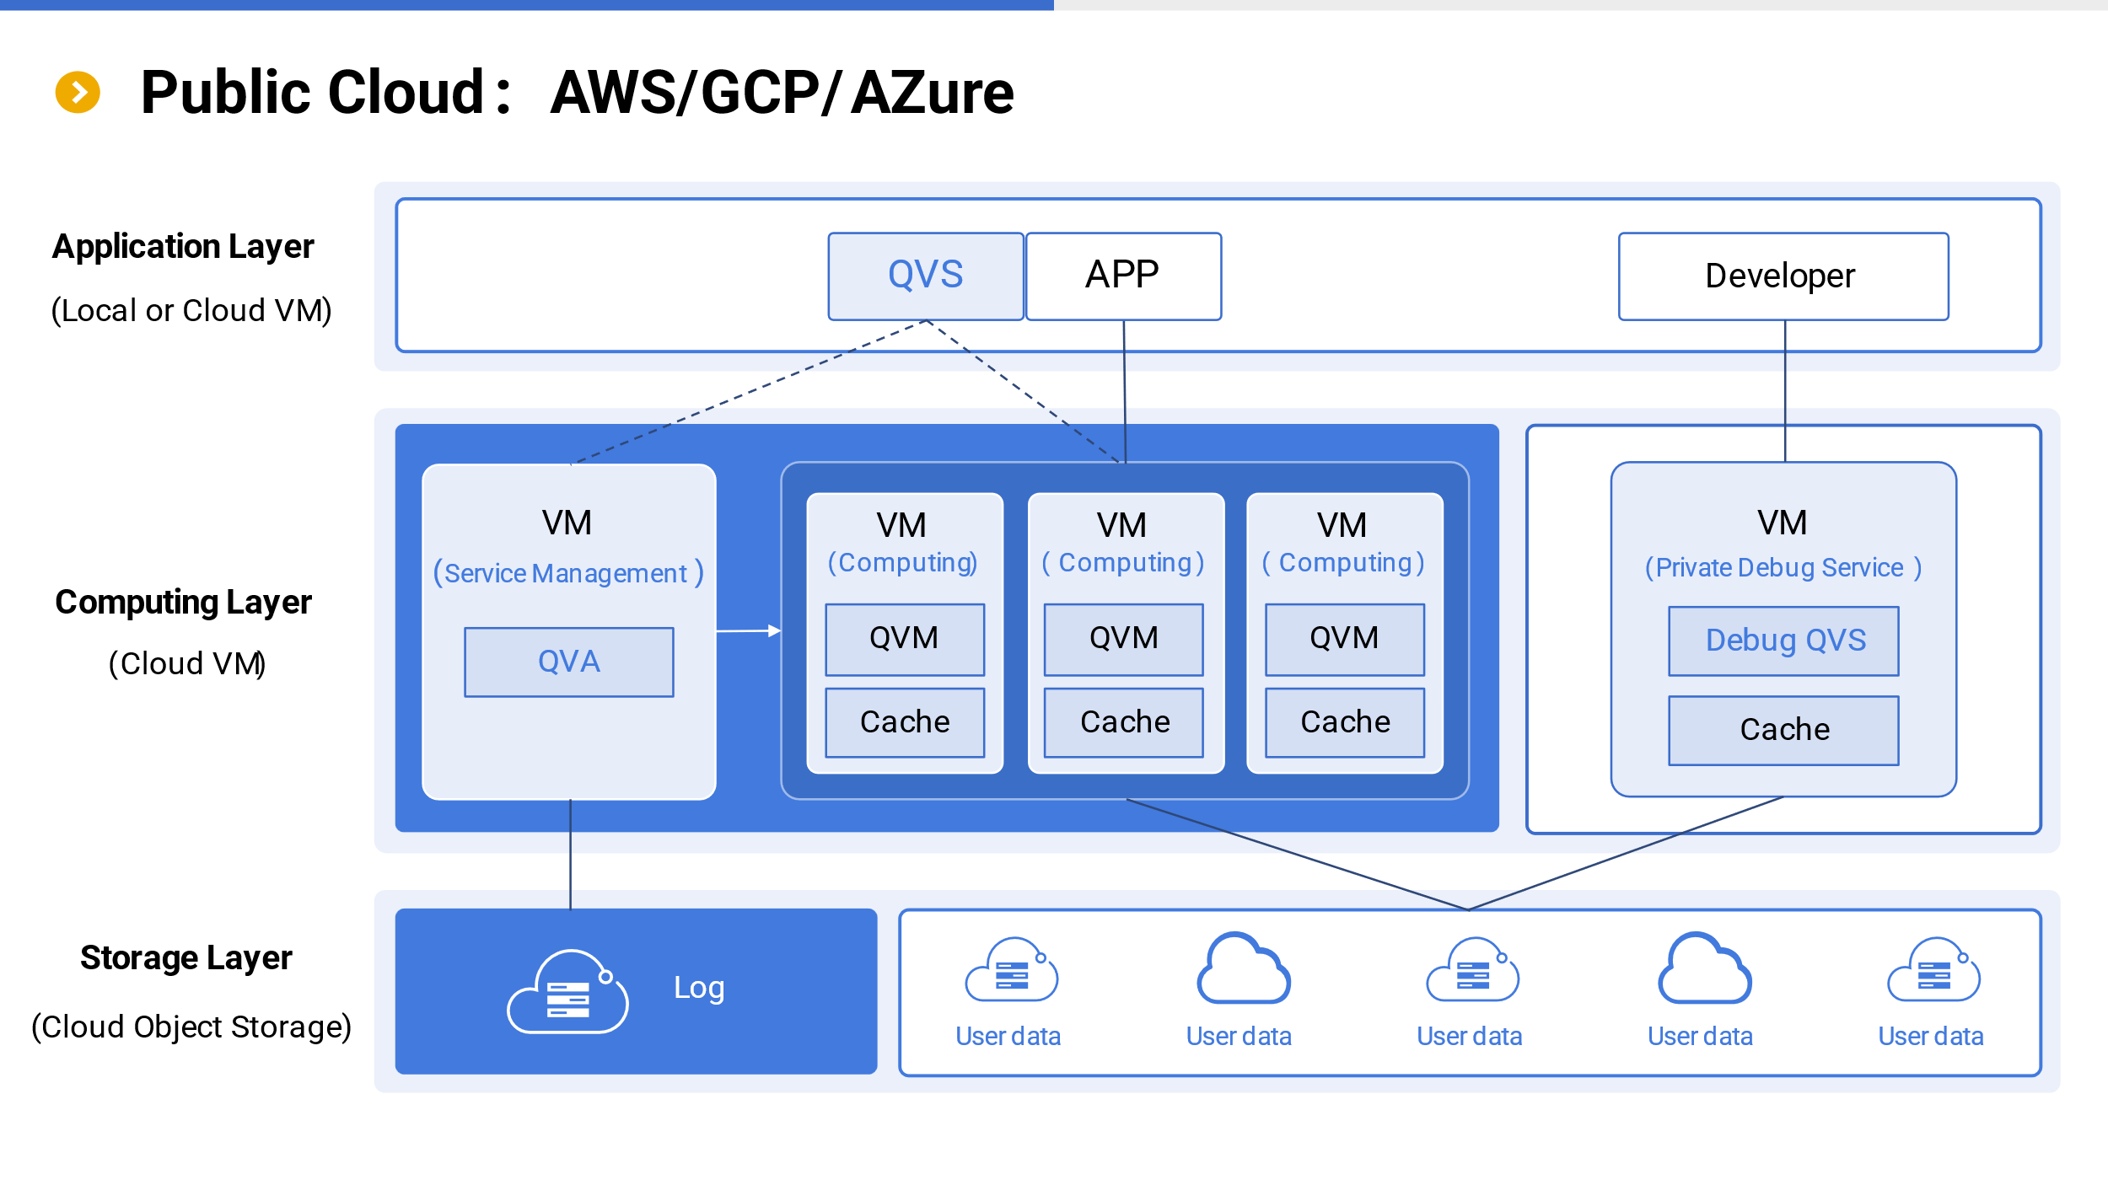Click the first User data cloud-server icon
Viewport: 2108px width, 1185px height.
[x=1011, y=970]
